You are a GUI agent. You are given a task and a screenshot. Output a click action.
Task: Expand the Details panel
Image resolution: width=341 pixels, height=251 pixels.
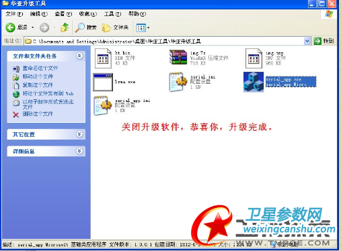(x=79, y=151)
